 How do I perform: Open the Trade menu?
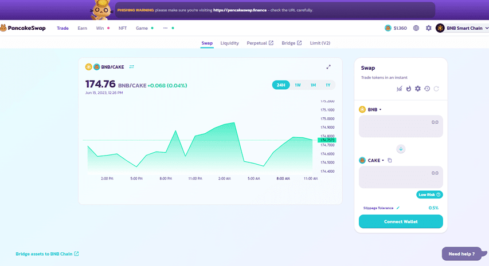(x=62, y=28)
